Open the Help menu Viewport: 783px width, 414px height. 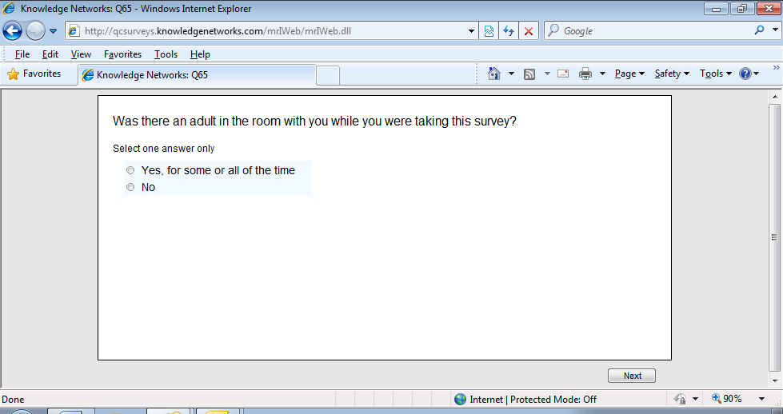tap(200, 54)
